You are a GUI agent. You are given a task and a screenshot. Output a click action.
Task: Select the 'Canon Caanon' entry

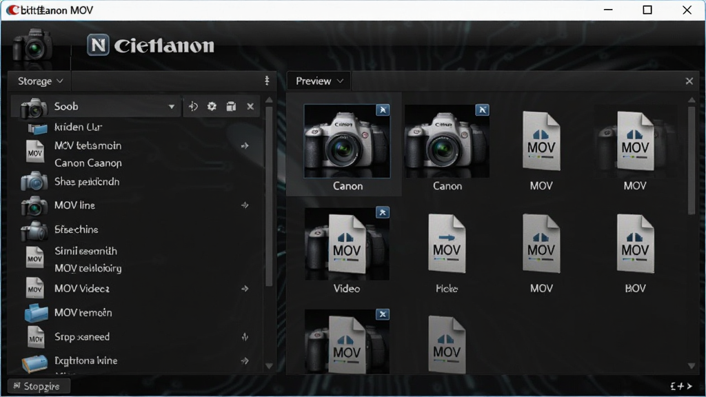[88, 163]
